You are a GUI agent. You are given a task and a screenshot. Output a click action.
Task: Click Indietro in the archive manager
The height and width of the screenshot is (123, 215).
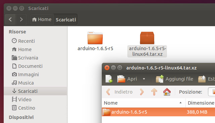pyautogui.click(x=119, y=92)
